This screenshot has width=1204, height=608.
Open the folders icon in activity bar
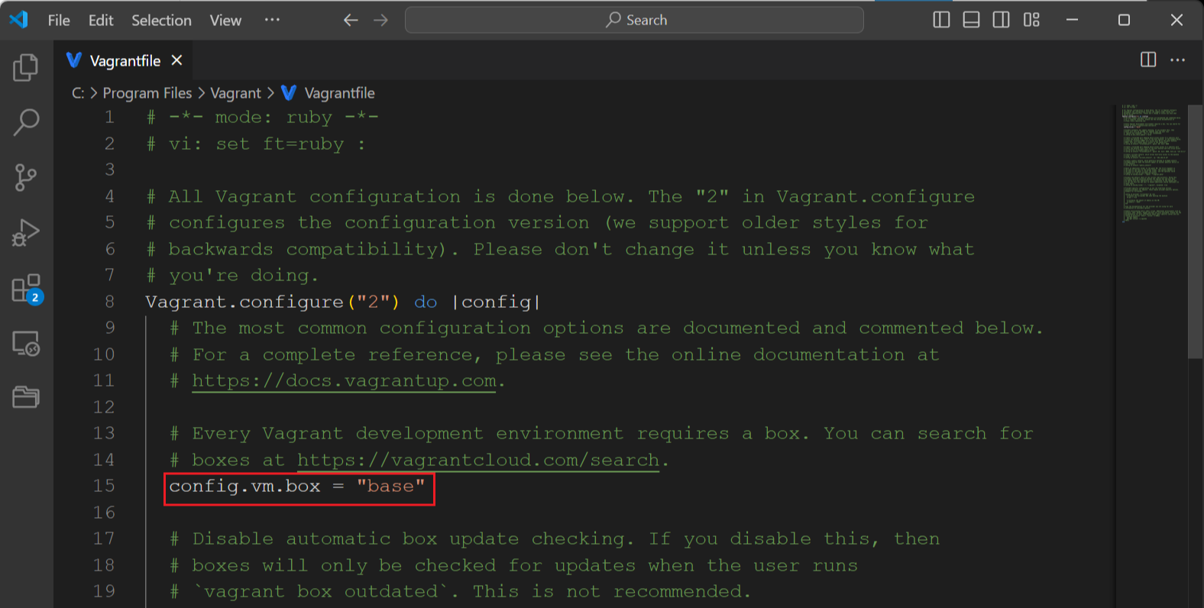coord(25,397)
